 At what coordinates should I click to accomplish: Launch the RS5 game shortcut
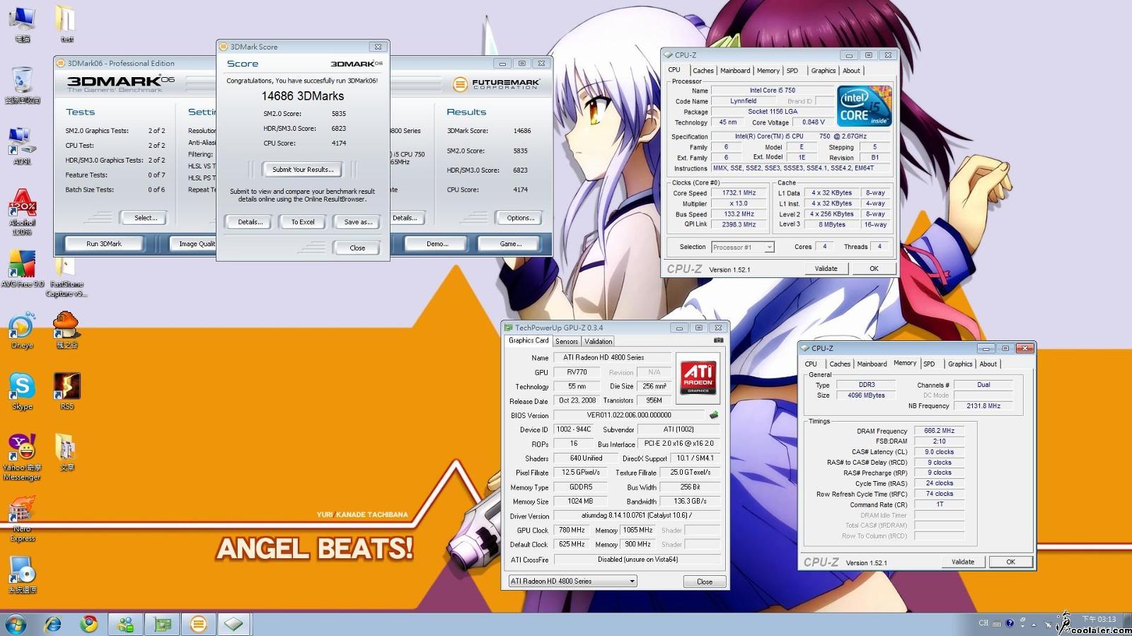(x=67, y=391)
